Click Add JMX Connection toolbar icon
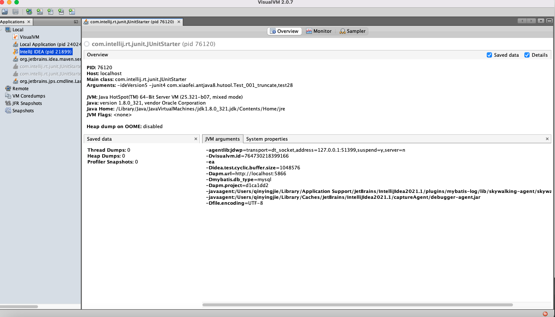 [x=40, y=12]
